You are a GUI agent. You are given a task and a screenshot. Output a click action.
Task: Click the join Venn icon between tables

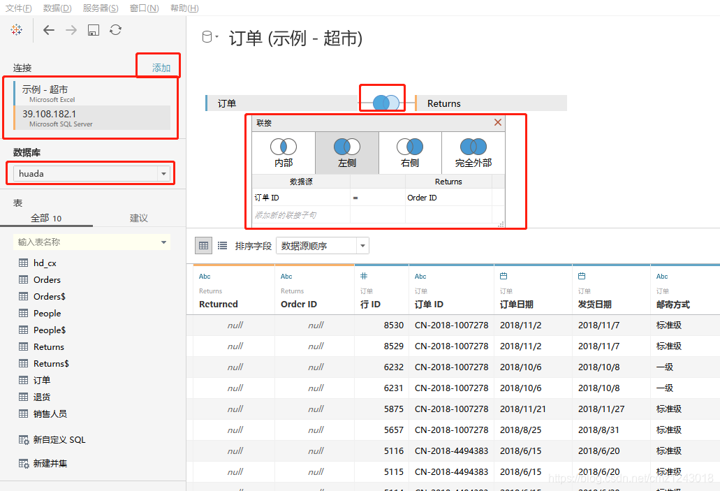pyautogui.click(x=385, y=103)
